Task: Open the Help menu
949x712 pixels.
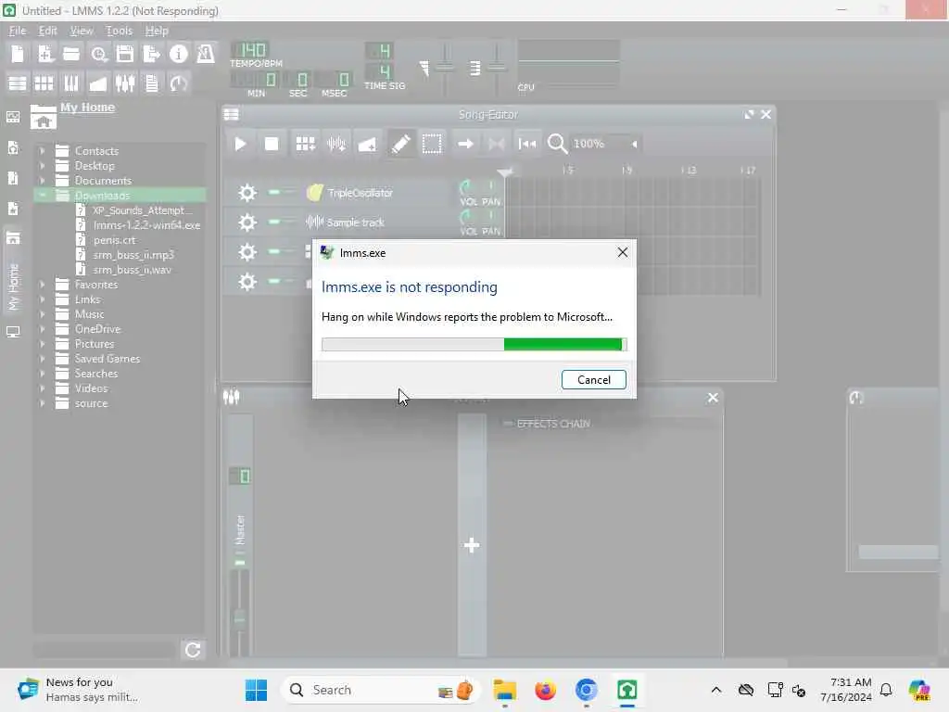Action: click(x=156, y=31)
